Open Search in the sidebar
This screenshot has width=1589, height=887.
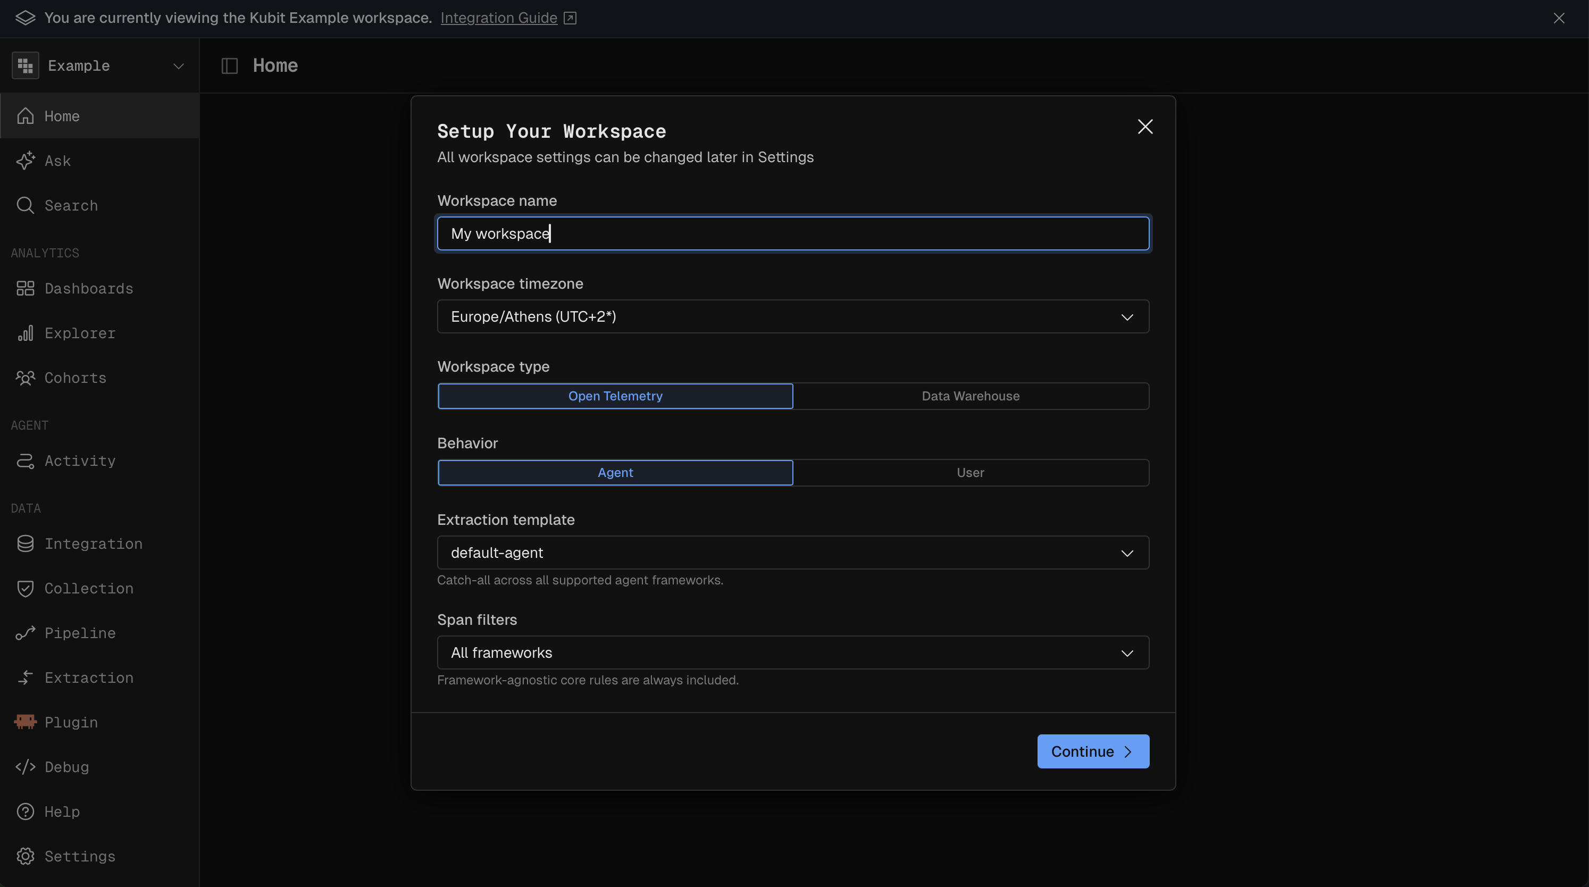[99, 205]
